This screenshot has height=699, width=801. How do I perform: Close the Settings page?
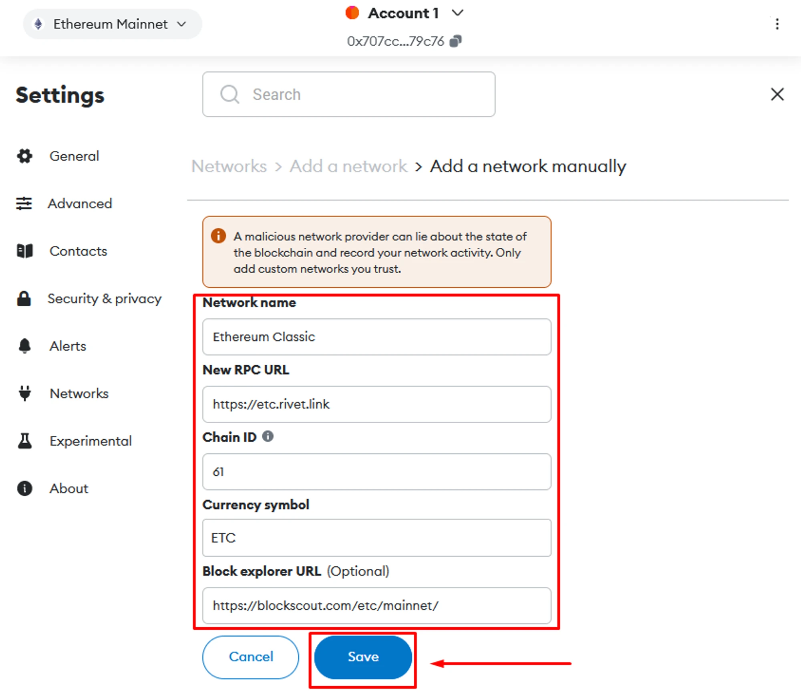[x=777, y=95]
